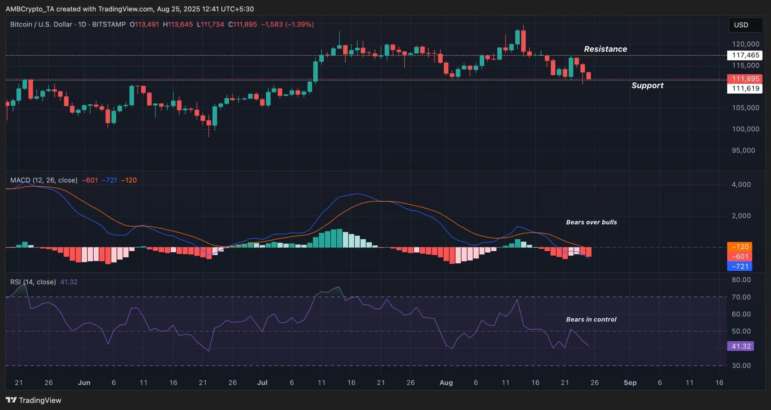Click the 117,465 resistance price label
This screenshot has height=410, width=771.
745,55
